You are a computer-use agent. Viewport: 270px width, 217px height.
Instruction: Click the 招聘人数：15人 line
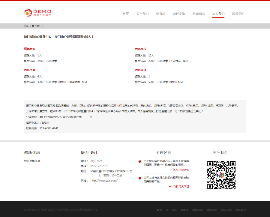[145, 56]
